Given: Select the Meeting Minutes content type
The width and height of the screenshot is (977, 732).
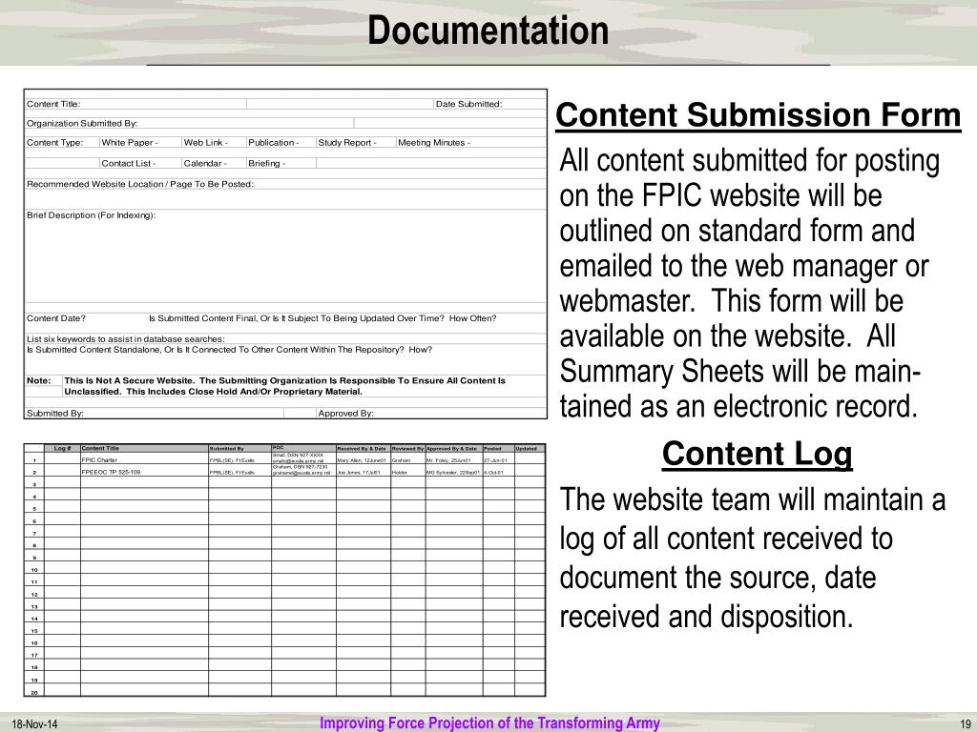Looking at the screenshot, I should point(434,143).
